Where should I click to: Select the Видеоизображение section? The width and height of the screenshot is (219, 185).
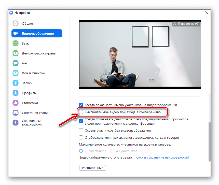point(37,33)
